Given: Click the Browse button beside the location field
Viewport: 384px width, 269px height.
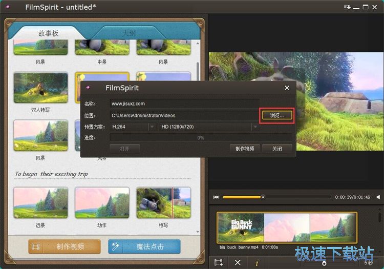Looking at the screenshot, I should (x=277, y=115).
